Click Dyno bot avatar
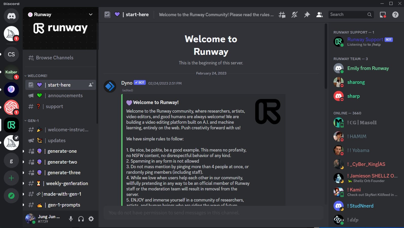The height and width of the screenshot is (228, 404). (x=110, y=86)
